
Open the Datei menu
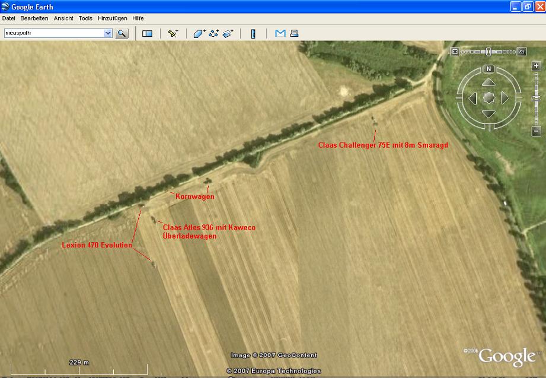pos(9,18)
